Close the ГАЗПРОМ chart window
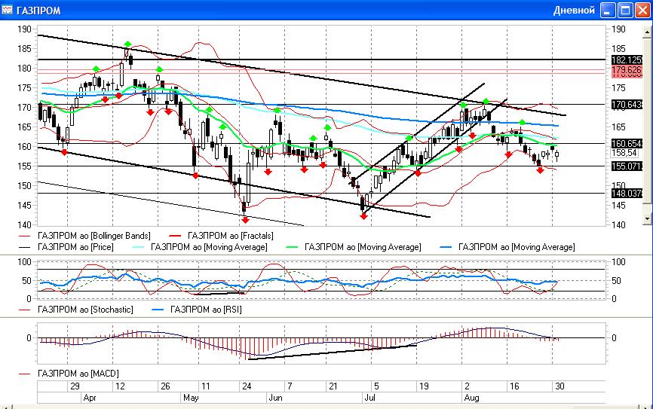The height and width of the screenshot is (409, 653). [x=642, y=10]
